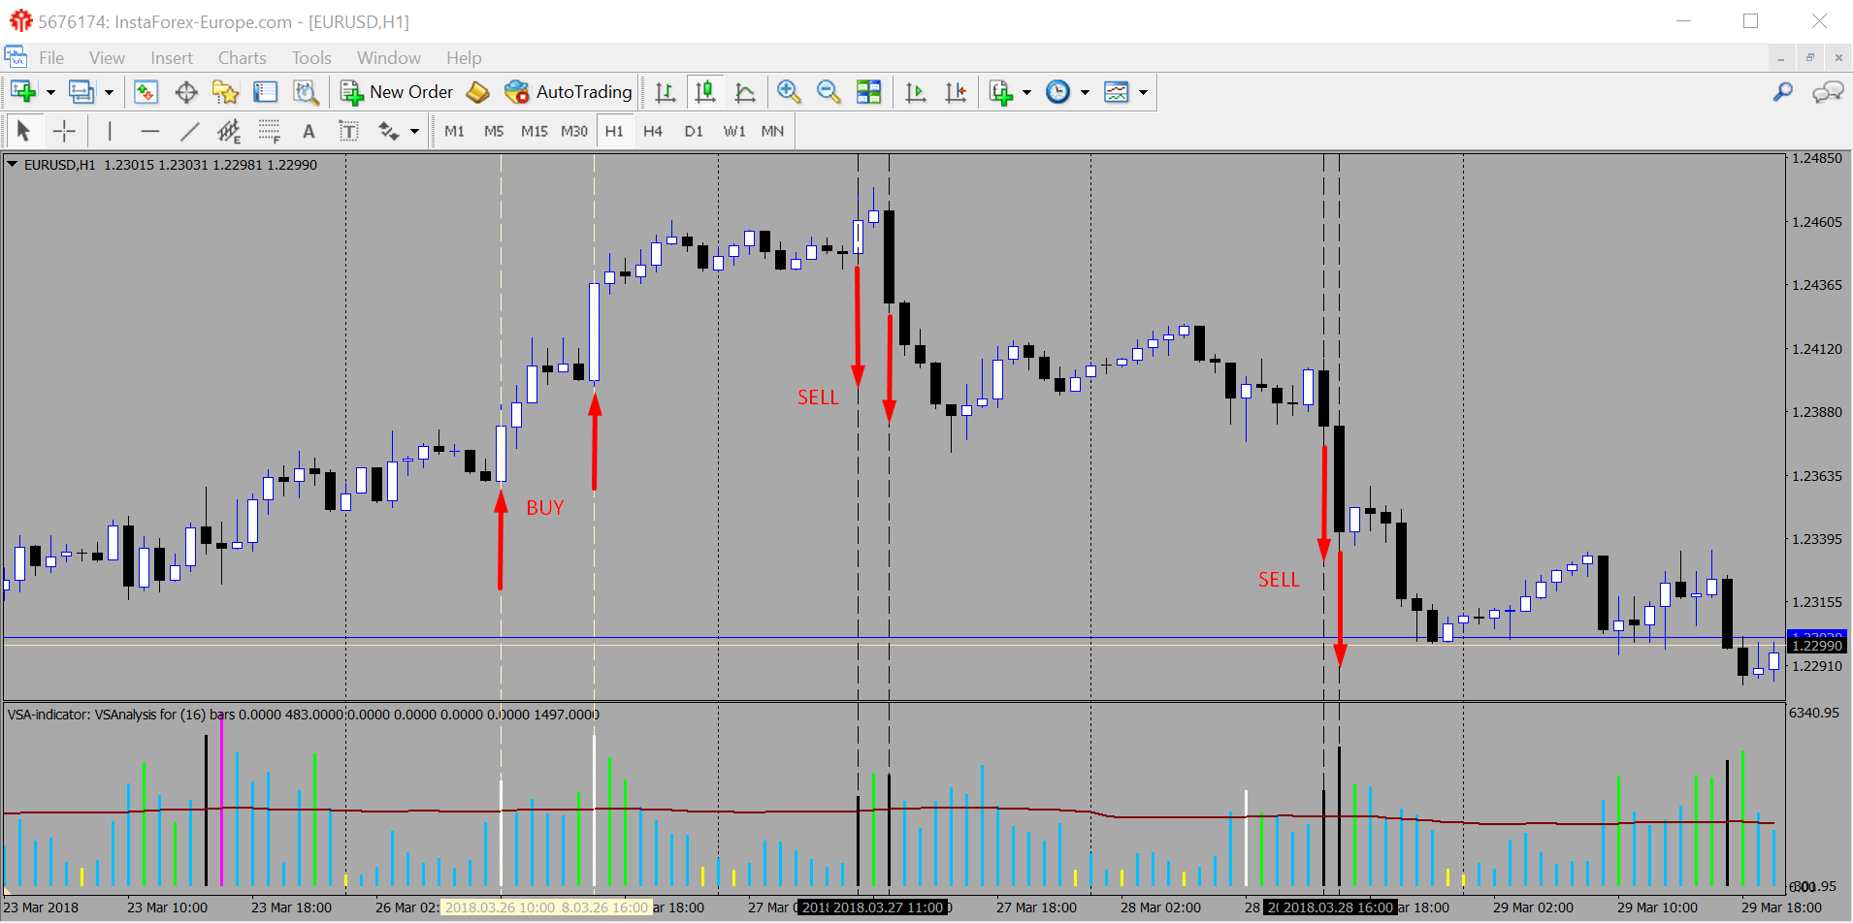1853x923 pixels.
Task: Expand the New Chart dropdown arrow
Action: [x=50, y=93]
